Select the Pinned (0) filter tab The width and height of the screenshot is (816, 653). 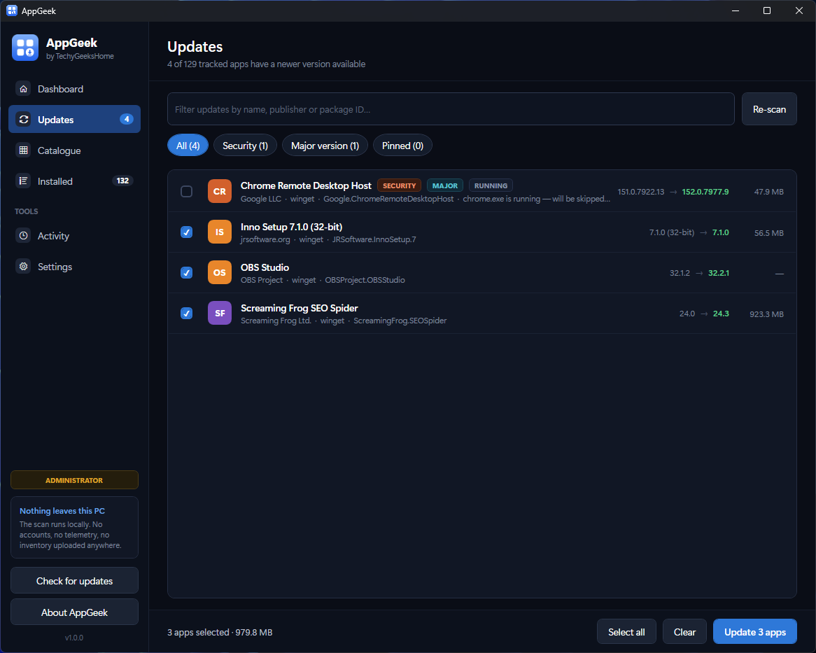tap(403, 146)
